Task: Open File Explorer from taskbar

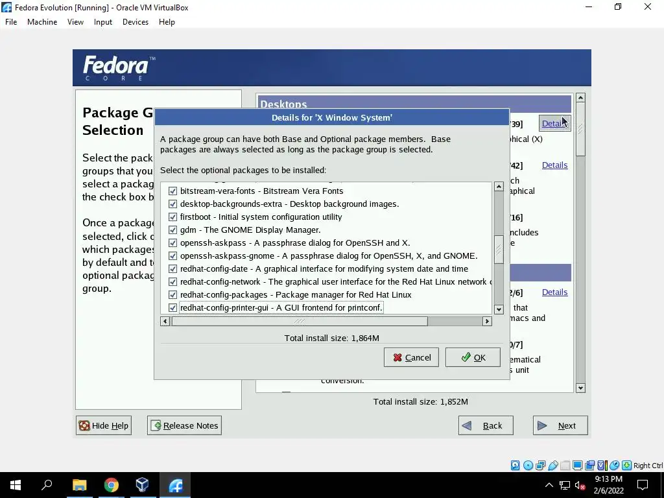Action: 79,485
